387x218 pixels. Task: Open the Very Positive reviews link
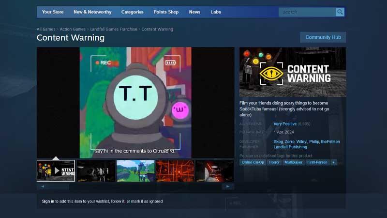click(285, 124)
